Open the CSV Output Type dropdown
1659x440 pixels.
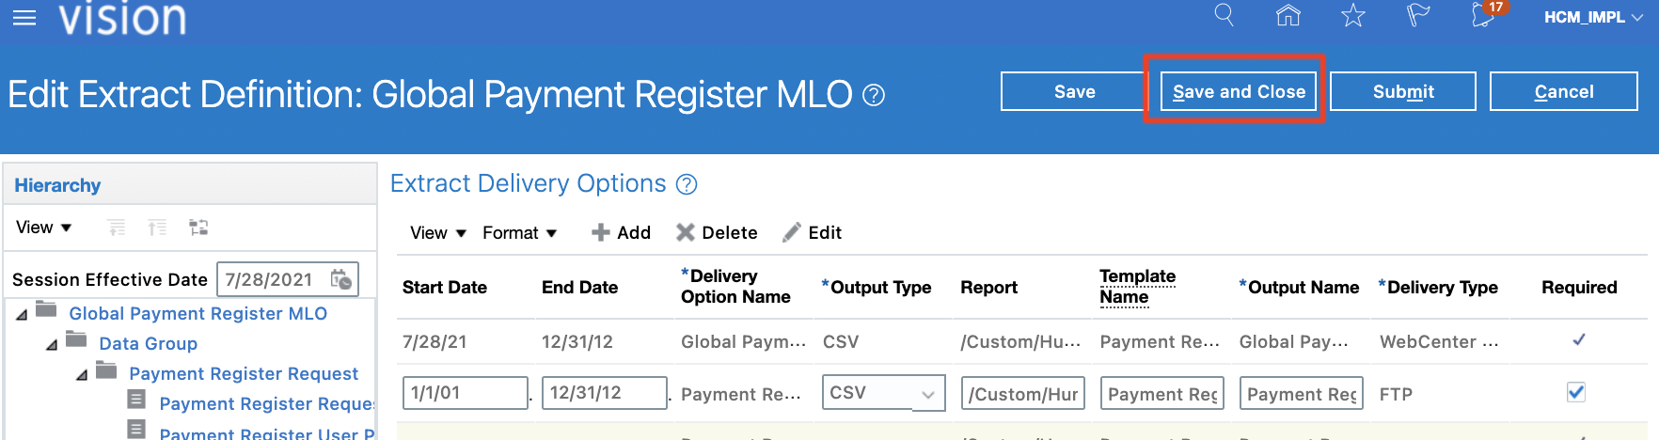click(927, 394)
